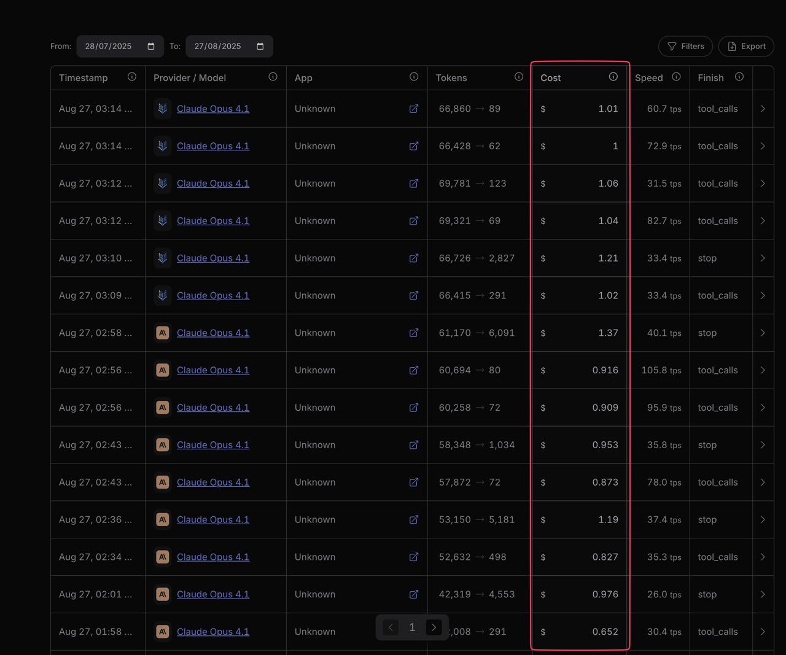Open external app link in the 58,348 tokens row

(414, 445)
